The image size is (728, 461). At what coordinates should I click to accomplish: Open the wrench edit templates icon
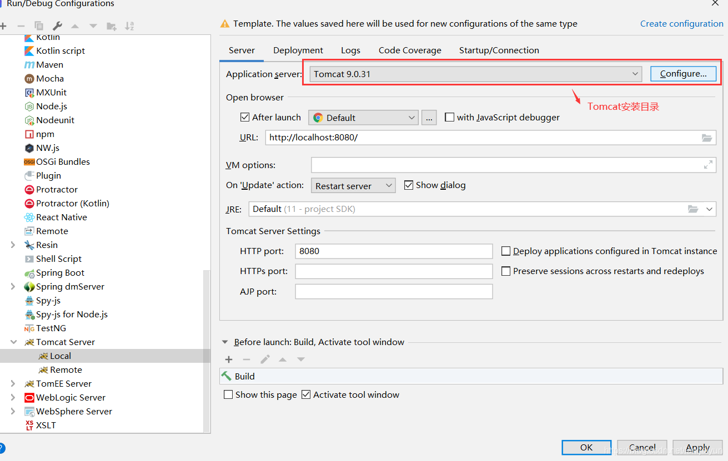click(57, 26)
